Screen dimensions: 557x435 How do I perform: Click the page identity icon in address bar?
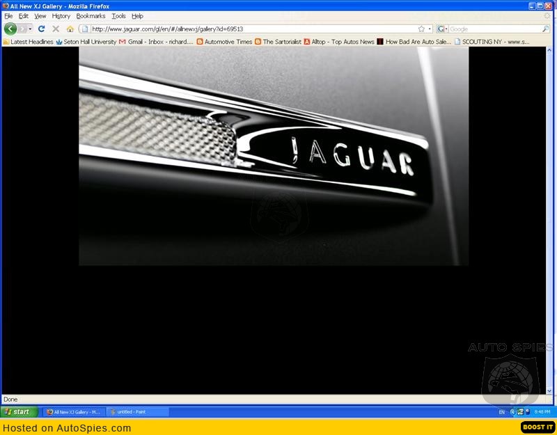point(85,29)
